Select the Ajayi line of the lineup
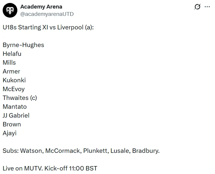215x174 pixels. (10, 133)
